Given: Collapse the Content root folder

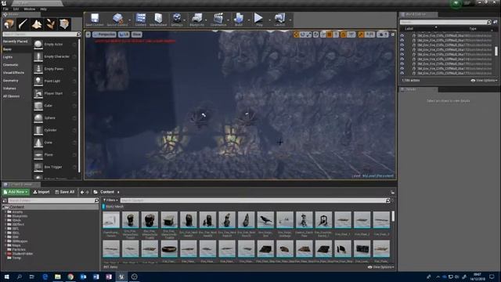Looking at the screenshot, I should pos(4,208).
